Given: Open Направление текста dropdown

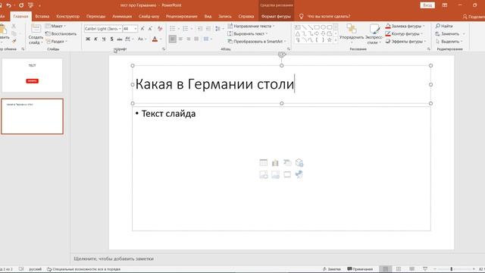Looking at the screenshot, I should [x=251, y=26].
